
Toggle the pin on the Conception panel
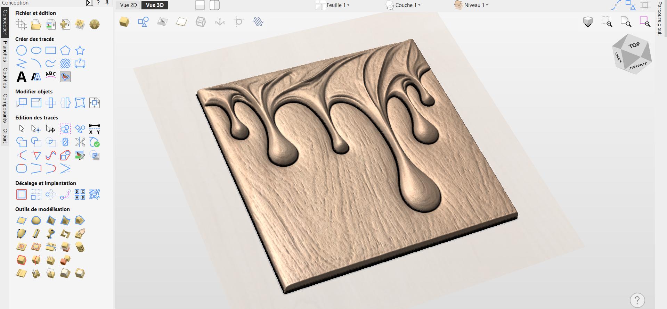click(x=107, y=3)
